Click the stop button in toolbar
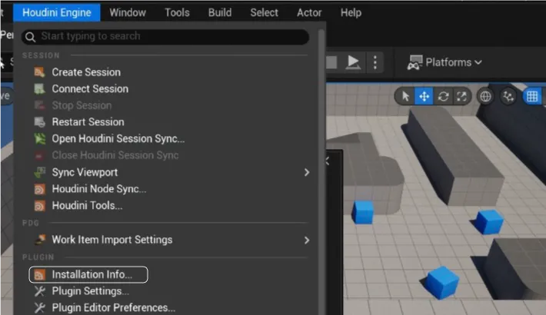 pos(332,62)
